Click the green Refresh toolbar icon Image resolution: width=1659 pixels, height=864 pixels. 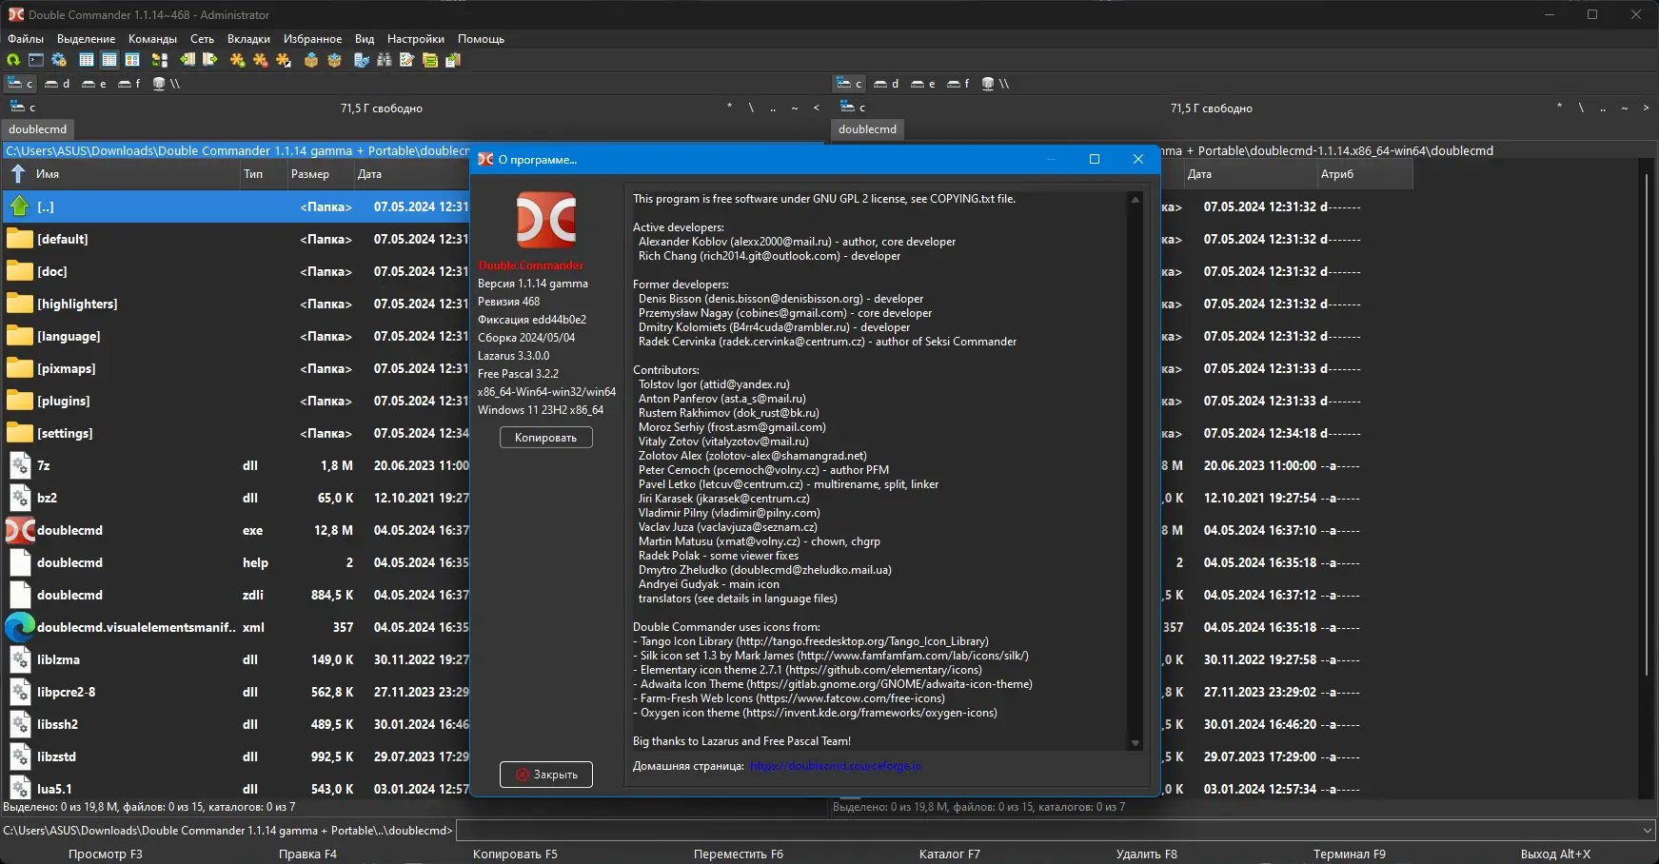[13, 60]
